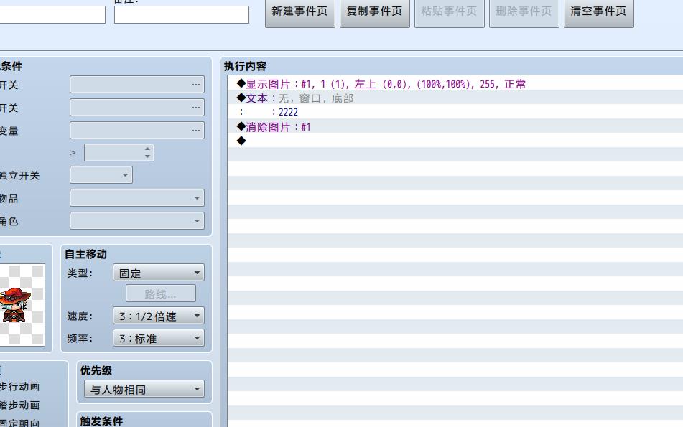The height and width of the screenshot is (427, 683).
Task: Select the 显示图片 #1 command line
Action: coord(455,83)
